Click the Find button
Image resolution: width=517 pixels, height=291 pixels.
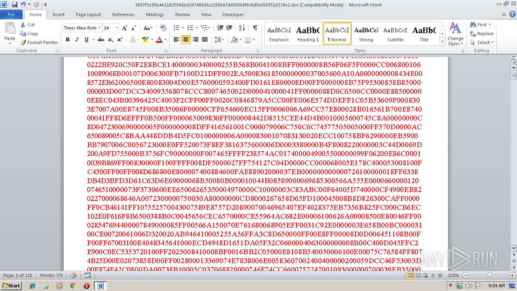[480, 25]
